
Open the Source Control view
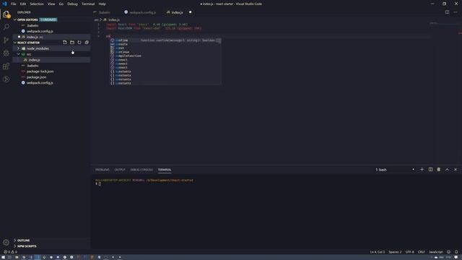[x=6, y=40]
